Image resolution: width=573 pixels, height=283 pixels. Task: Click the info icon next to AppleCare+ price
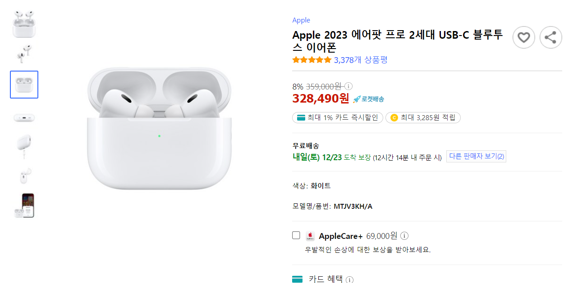[404, 236]
